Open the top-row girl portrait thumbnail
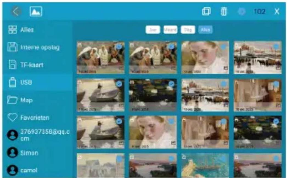The image size is (287, 178). [205, 58]
